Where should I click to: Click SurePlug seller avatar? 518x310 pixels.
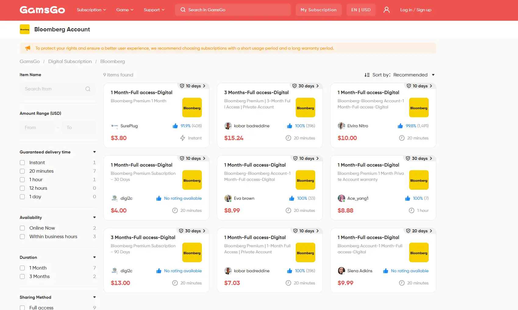click(115, 126)
